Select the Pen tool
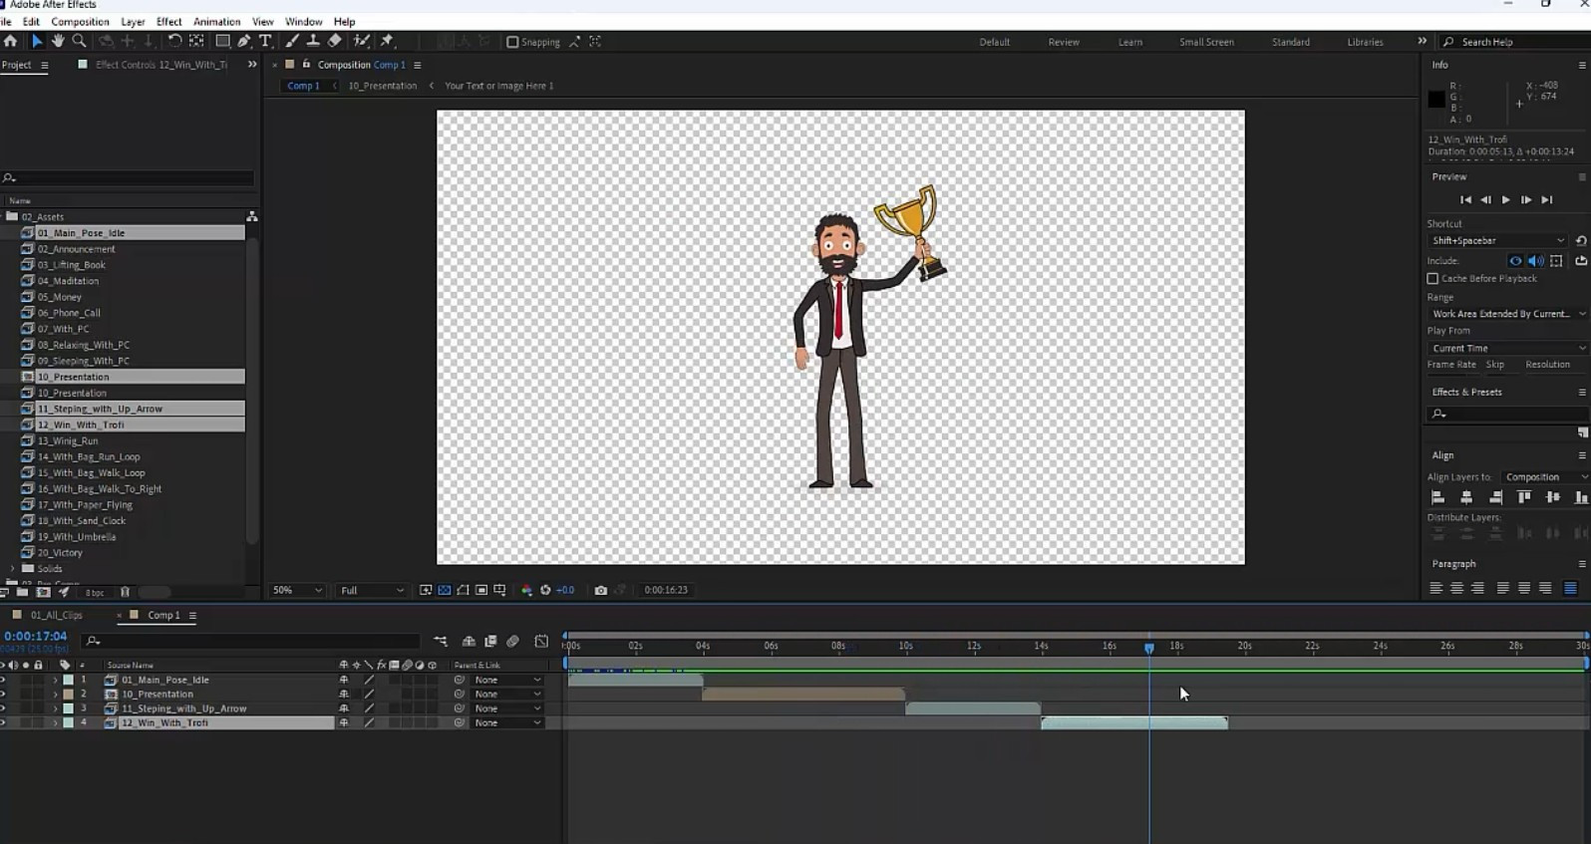Image resolution: width=1591 pixels, height=844 pixels. 244,41
